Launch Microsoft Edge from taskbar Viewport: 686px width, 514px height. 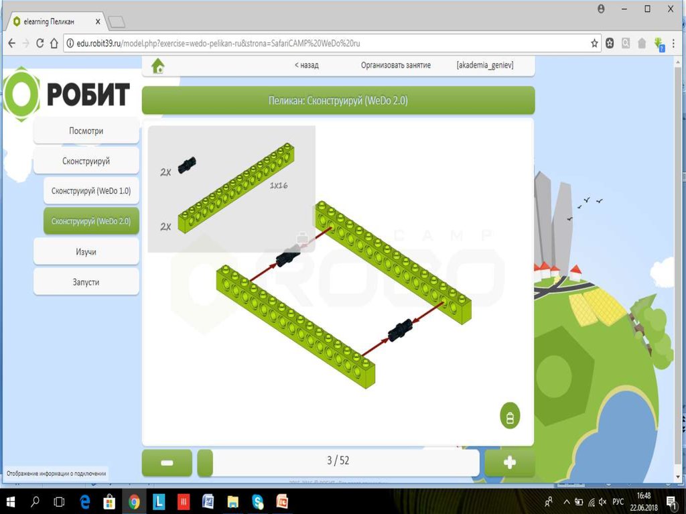[84, 502]
